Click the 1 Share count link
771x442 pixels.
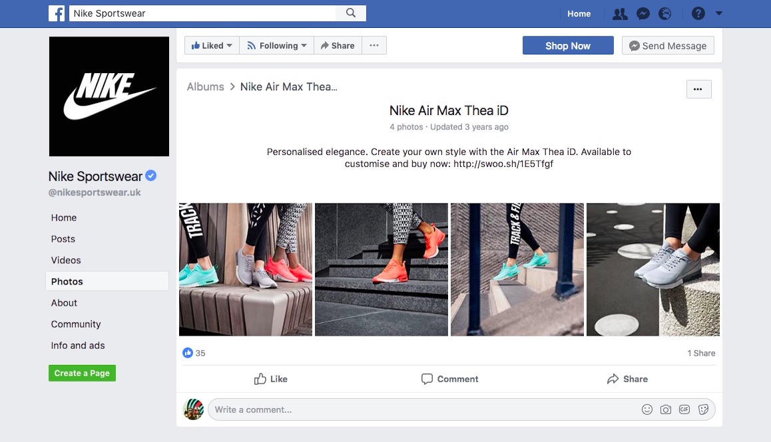701,353
